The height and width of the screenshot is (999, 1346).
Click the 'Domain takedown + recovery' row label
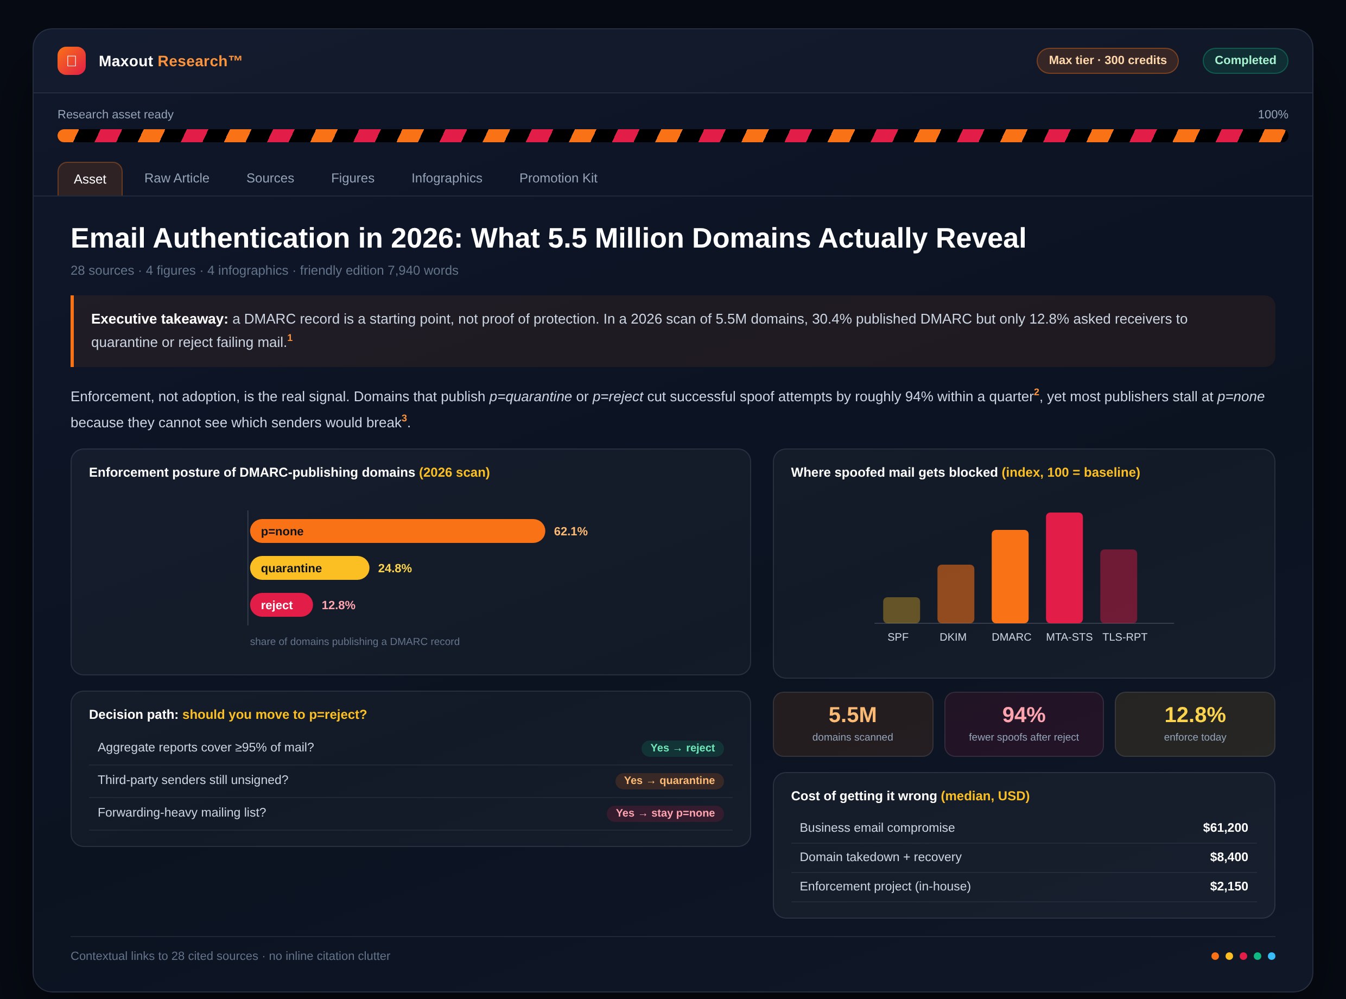pos(880,857)
